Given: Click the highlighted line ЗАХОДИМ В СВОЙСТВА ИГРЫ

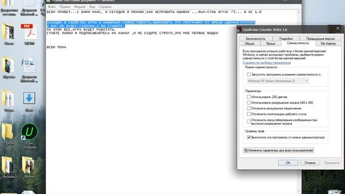Looking at the screenshot, I should tap(151, 23).
